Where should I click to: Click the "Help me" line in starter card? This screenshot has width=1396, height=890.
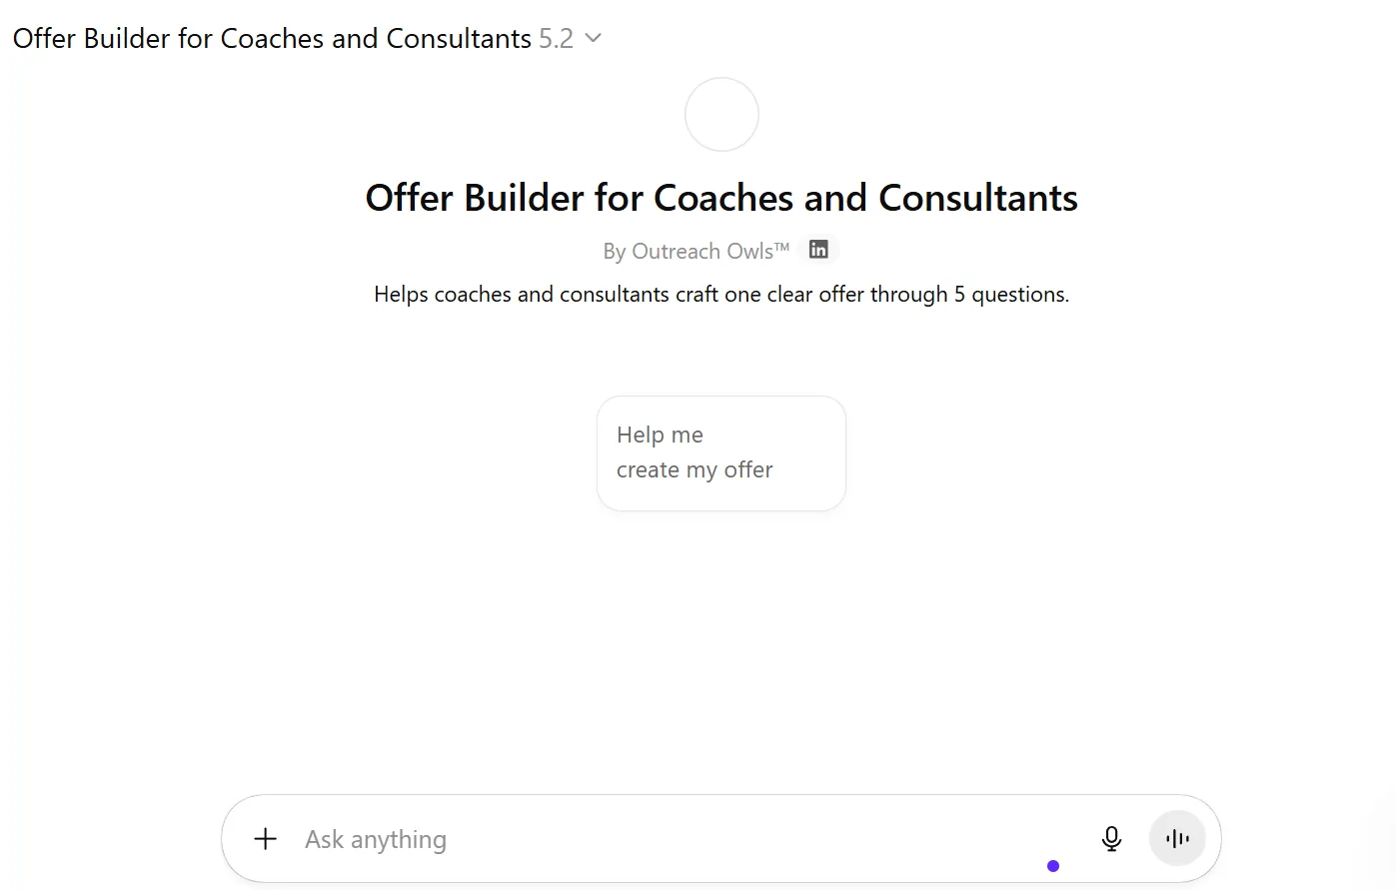pos(660,435)
